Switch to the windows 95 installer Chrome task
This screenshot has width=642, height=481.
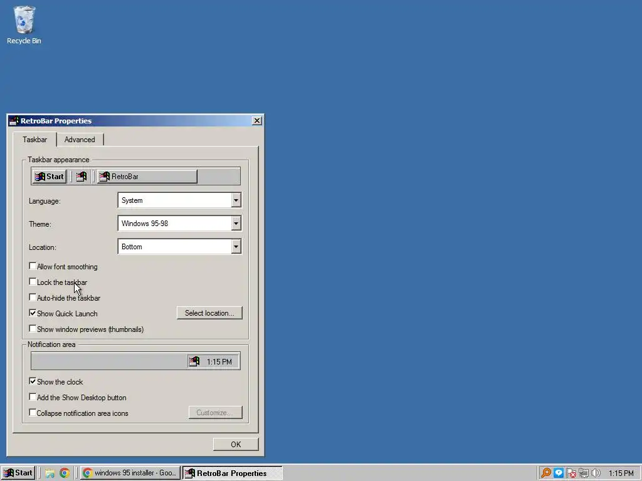coord(130,473)
